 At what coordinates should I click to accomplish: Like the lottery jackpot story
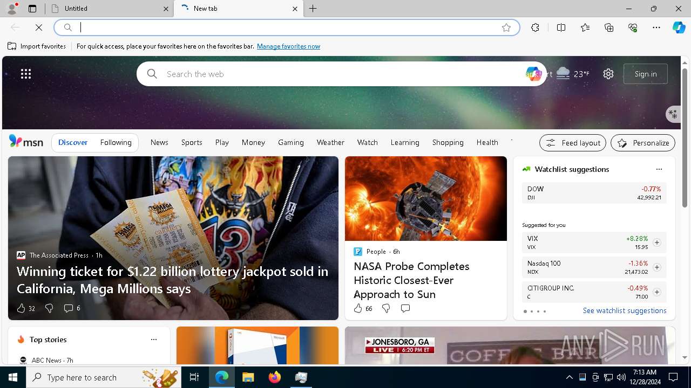25,308
